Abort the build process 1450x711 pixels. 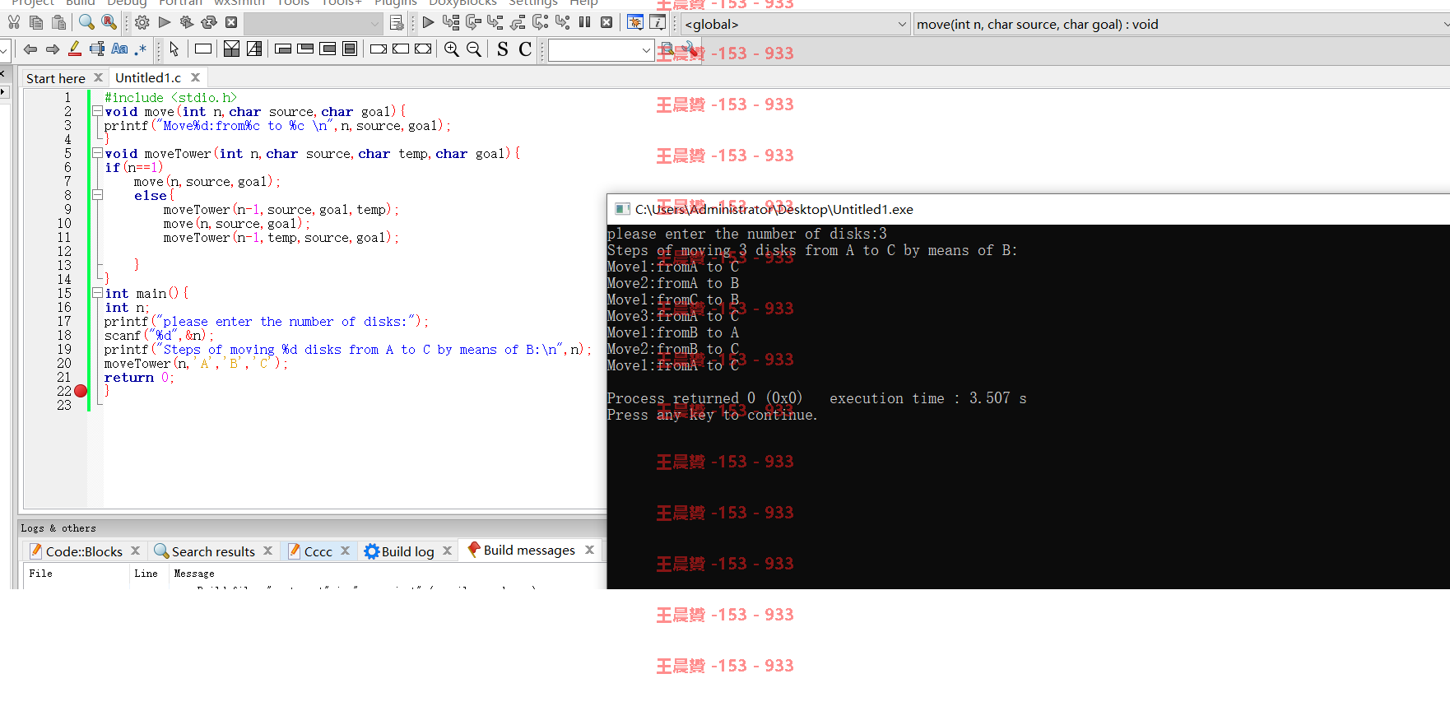coord(231,22)
